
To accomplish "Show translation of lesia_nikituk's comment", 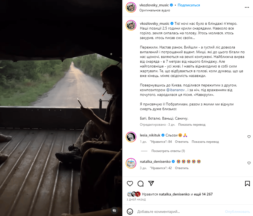I will coord(205,142).
